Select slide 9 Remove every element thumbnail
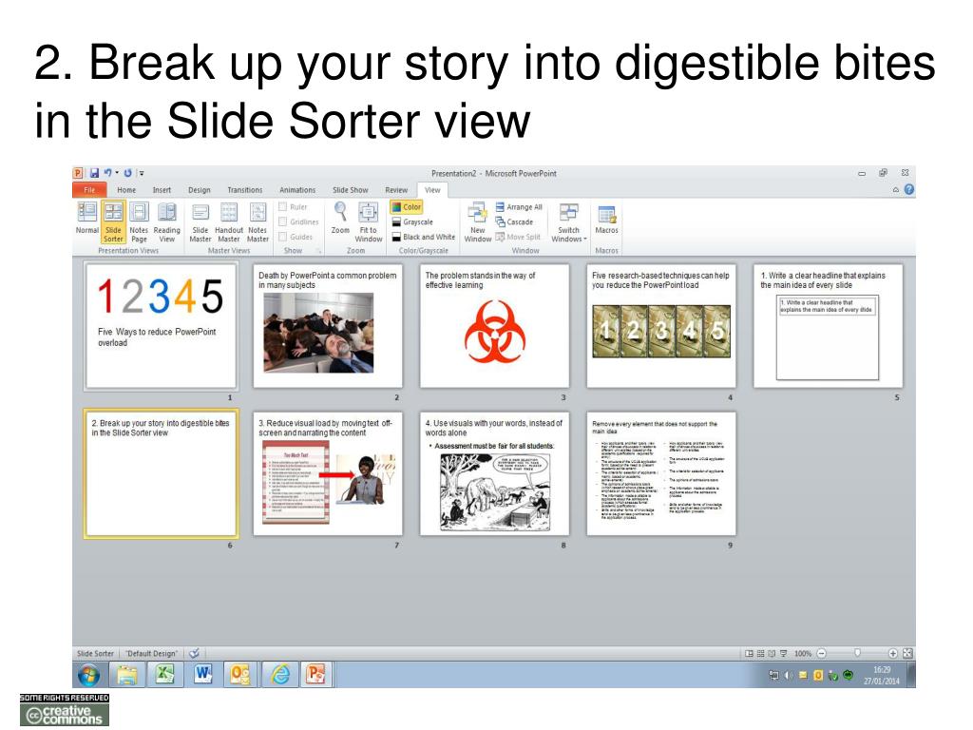The width and height of the screenshot is (973, 730). click(x=661, y=473)
